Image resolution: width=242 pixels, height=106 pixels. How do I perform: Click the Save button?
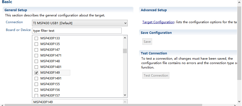click(147, 42)
